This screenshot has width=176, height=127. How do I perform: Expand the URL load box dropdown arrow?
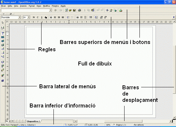[x=50, y=10]
